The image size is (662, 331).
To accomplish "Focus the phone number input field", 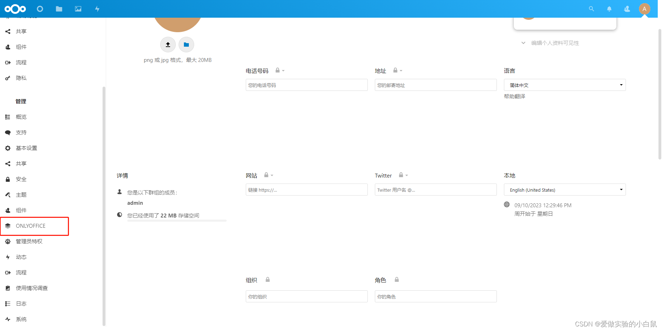I will tap(307, 85).
